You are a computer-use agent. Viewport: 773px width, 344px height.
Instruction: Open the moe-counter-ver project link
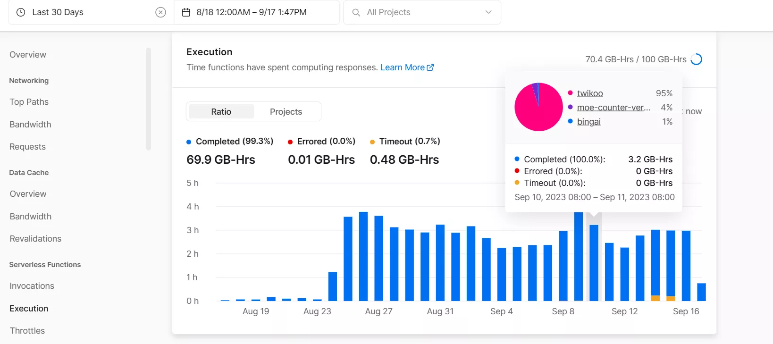(613, 108)
